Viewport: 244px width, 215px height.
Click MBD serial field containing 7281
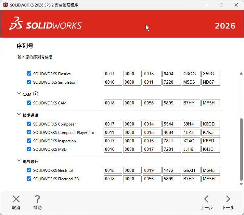coord(172,149)
